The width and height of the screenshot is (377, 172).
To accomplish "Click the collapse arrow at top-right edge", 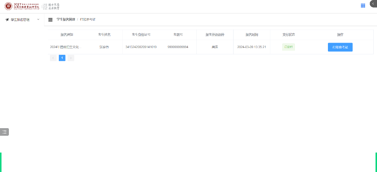I will point(373,3).
